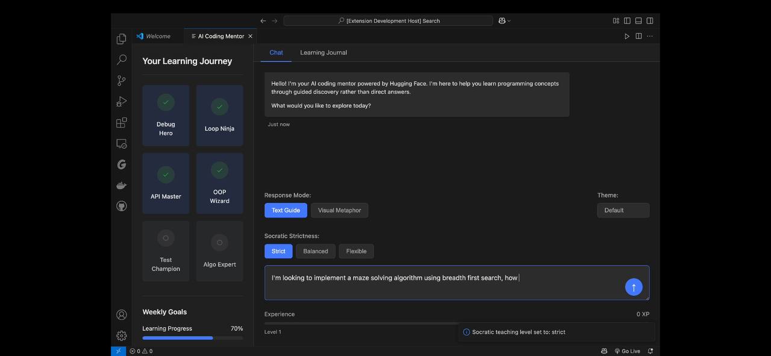Open errors and warnings count in status bar

pyautogui.click(x=141, y=351)
